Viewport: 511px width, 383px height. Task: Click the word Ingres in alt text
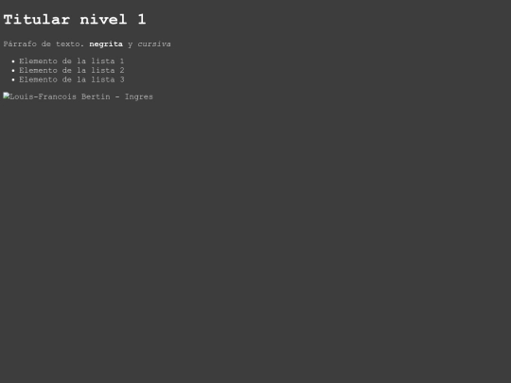139,97
